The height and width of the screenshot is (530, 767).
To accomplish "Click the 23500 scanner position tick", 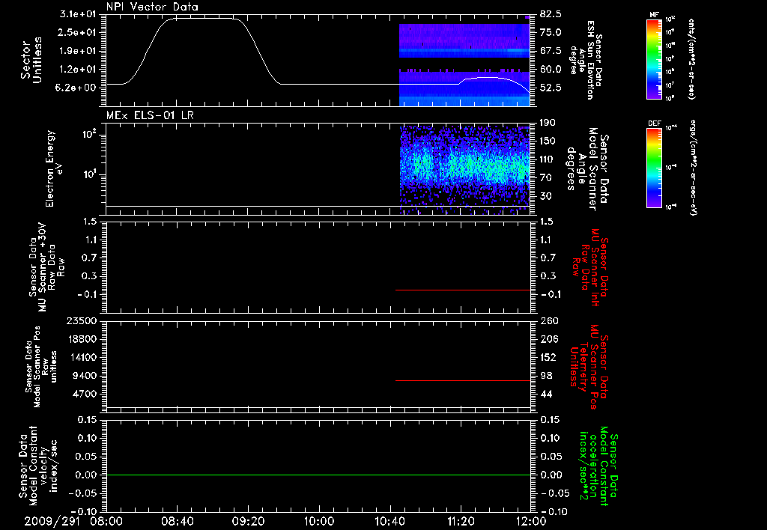I will coord(82,320).
